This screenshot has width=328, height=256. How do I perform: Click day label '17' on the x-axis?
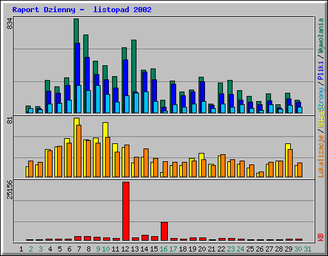[x=173, y=249]
